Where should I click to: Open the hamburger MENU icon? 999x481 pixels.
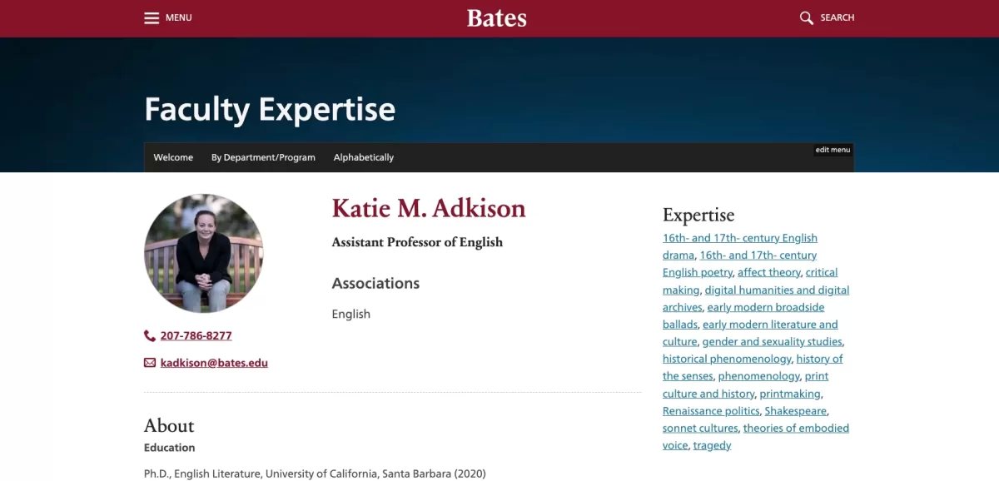151,17
